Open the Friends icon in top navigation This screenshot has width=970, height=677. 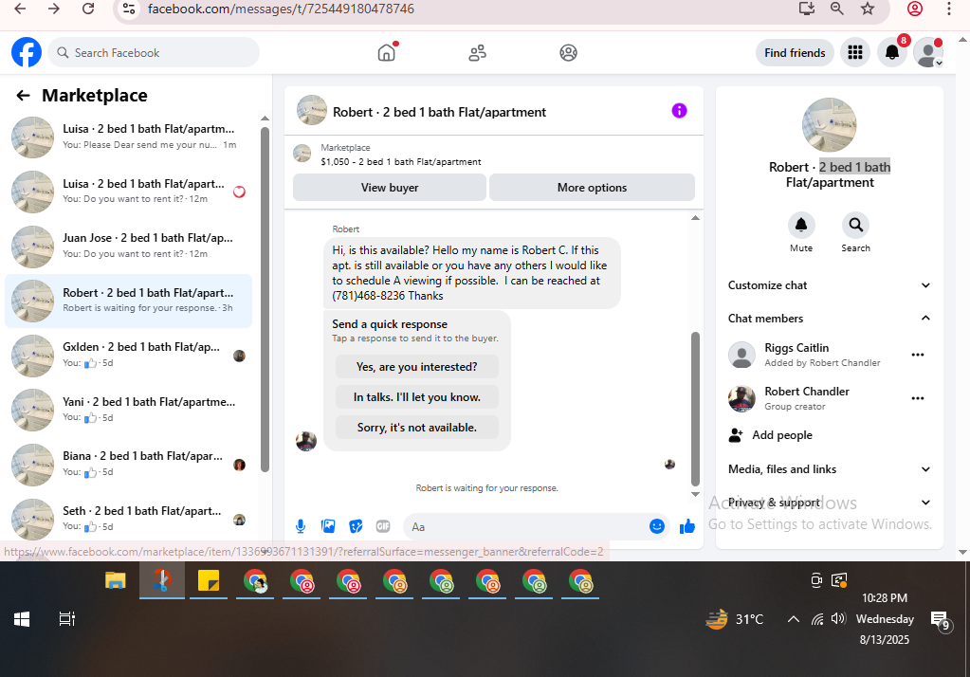coord(477,52)
